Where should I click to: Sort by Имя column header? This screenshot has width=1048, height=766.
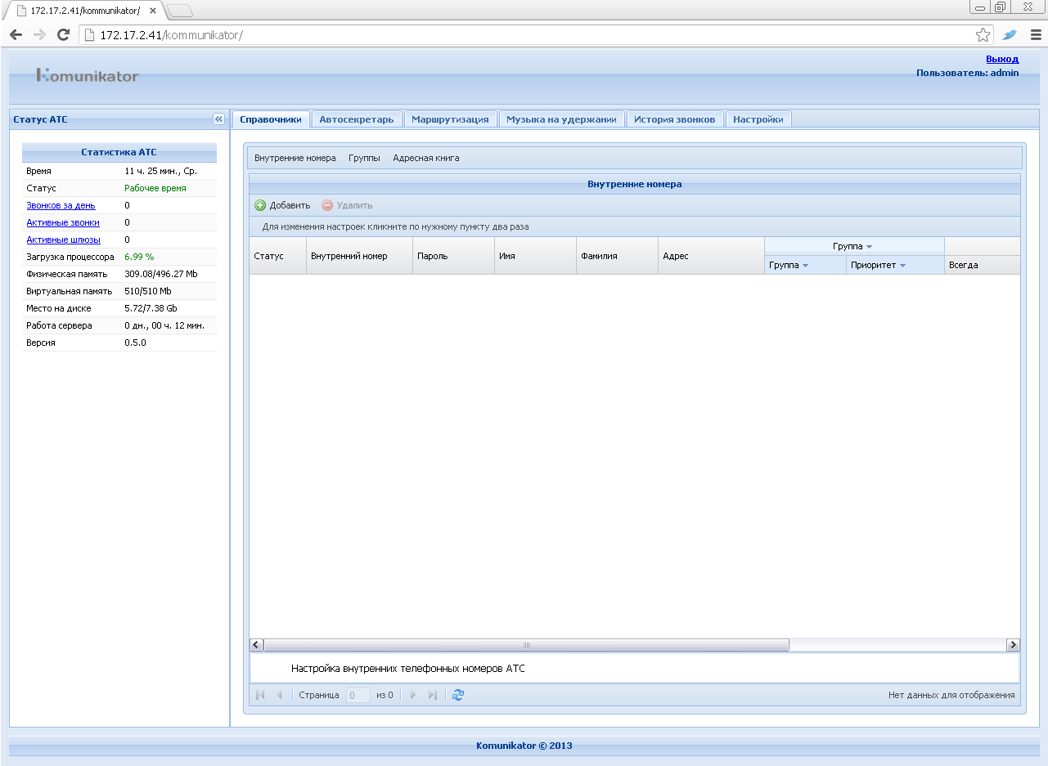(x=536, y=256)
